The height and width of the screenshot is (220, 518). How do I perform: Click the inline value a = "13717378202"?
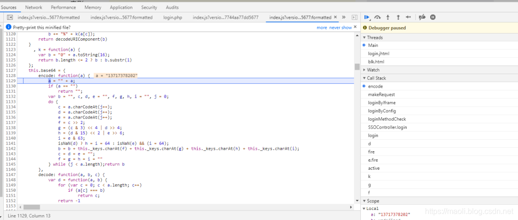pyautogui.click(x=116, y=76)
